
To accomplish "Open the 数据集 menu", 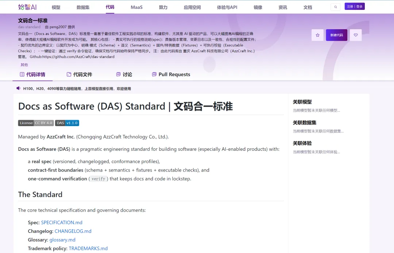I will [x=83, y=7].
